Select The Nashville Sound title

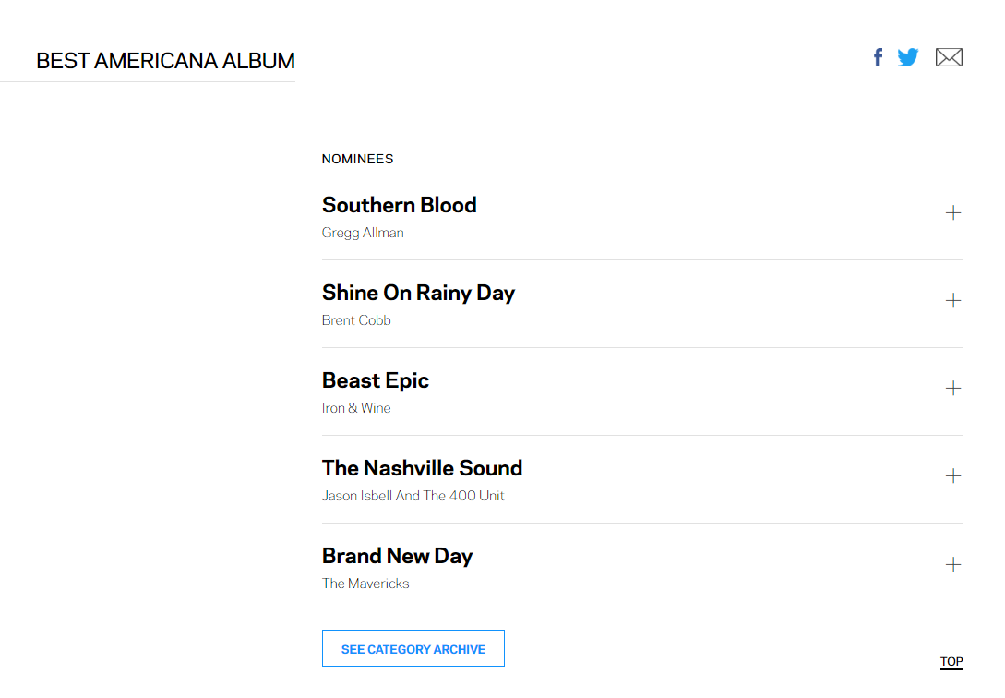point(422,468)
